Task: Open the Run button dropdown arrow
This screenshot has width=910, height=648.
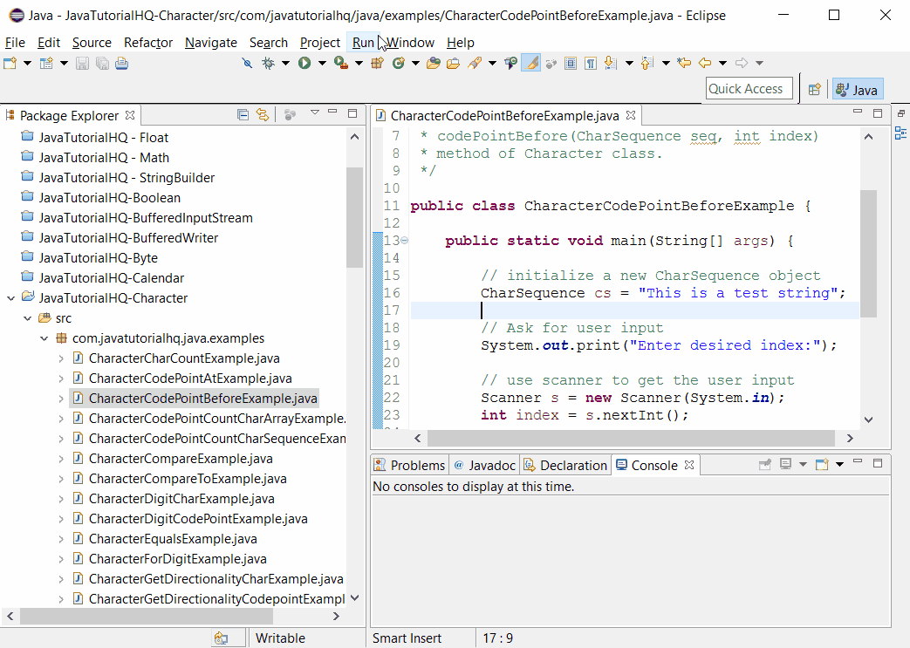Action: 321,62
